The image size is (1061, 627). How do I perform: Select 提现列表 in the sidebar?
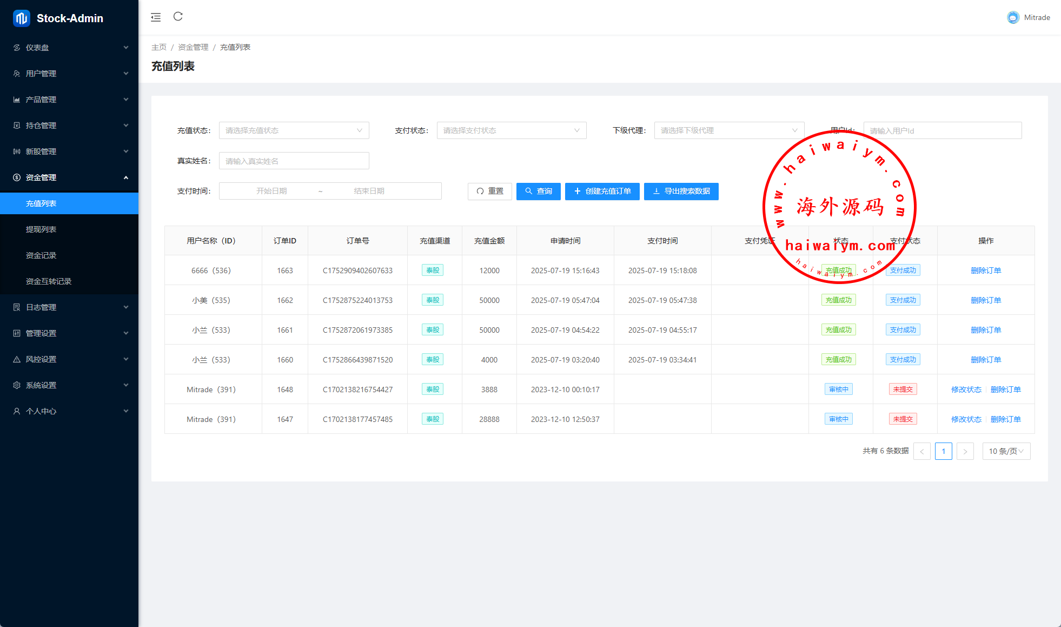pos(41,229)
